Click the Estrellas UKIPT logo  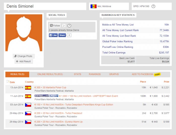(46, 96)
